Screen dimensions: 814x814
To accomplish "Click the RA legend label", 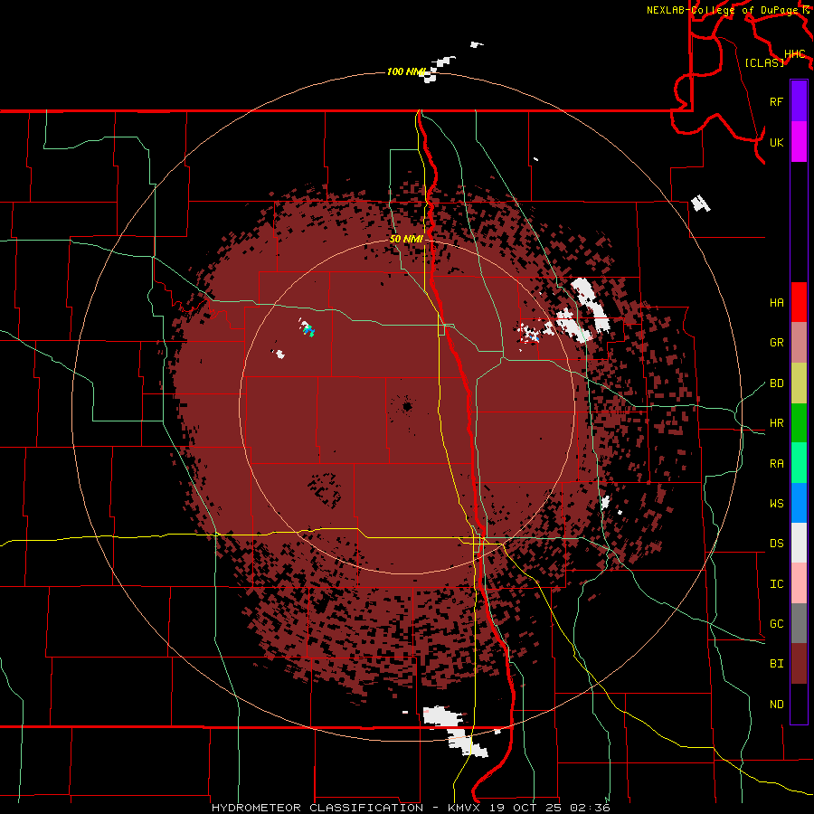I will tap(776, 464).
